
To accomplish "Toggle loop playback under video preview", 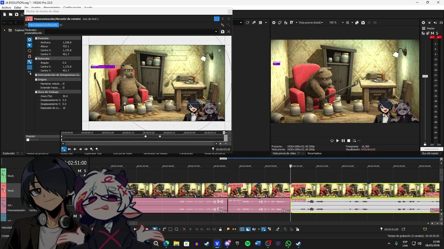I will [x=332, y=141].
